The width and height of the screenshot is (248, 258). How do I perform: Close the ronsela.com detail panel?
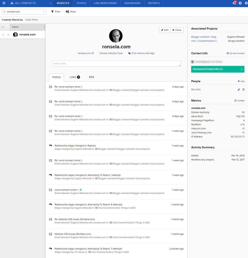click(177, 30)
